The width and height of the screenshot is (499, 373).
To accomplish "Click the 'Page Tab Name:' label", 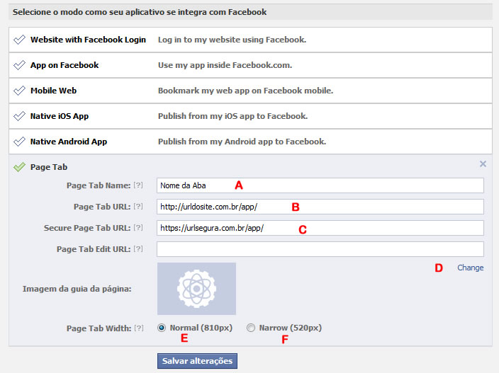I will click(x=99, y=185).
